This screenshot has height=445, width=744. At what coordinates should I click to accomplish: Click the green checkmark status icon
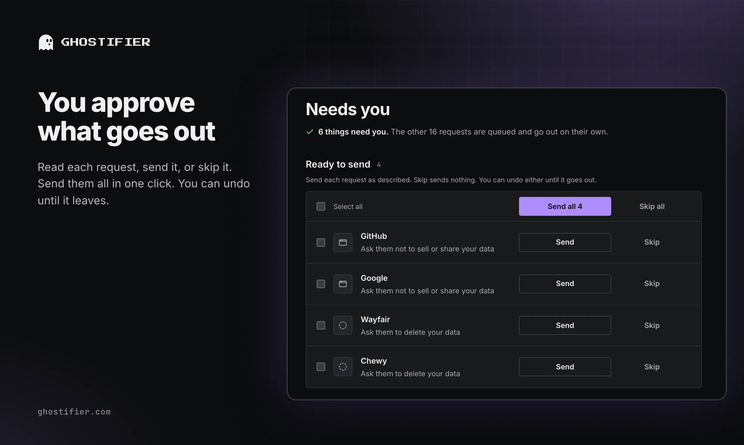tap(310, 132)
